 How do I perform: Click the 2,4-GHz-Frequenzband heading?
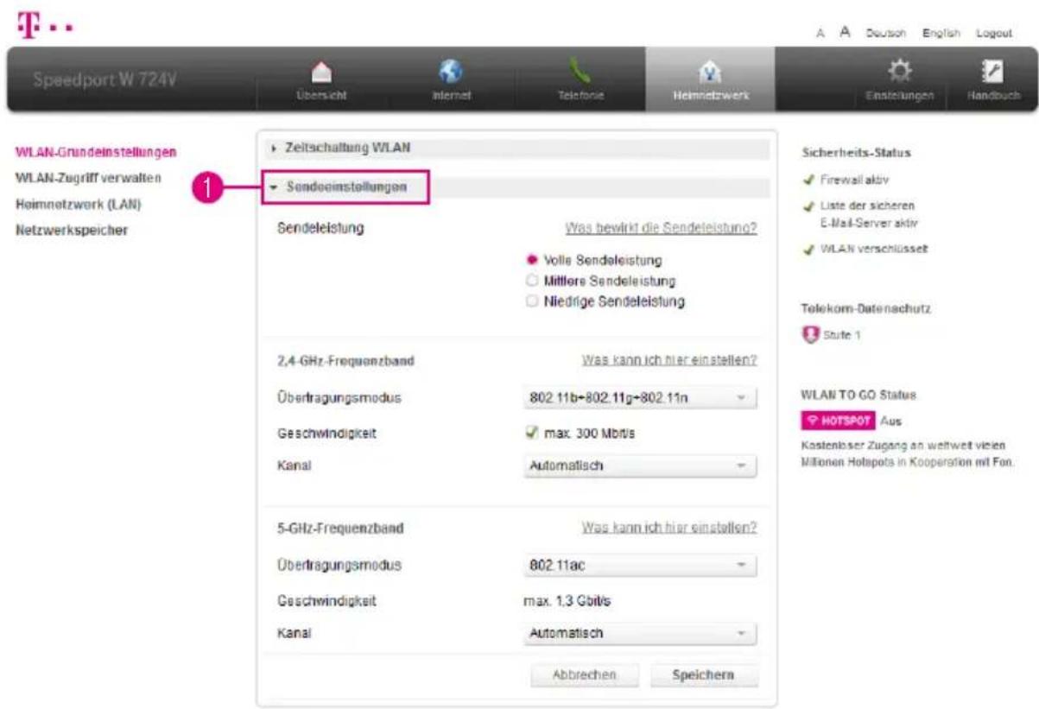(x=345, y=361)
